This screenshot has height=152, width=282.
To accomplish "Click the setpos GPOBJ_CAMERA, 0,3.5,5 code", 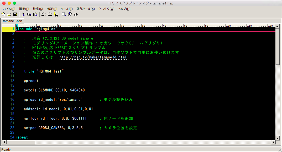I will 53,128.
